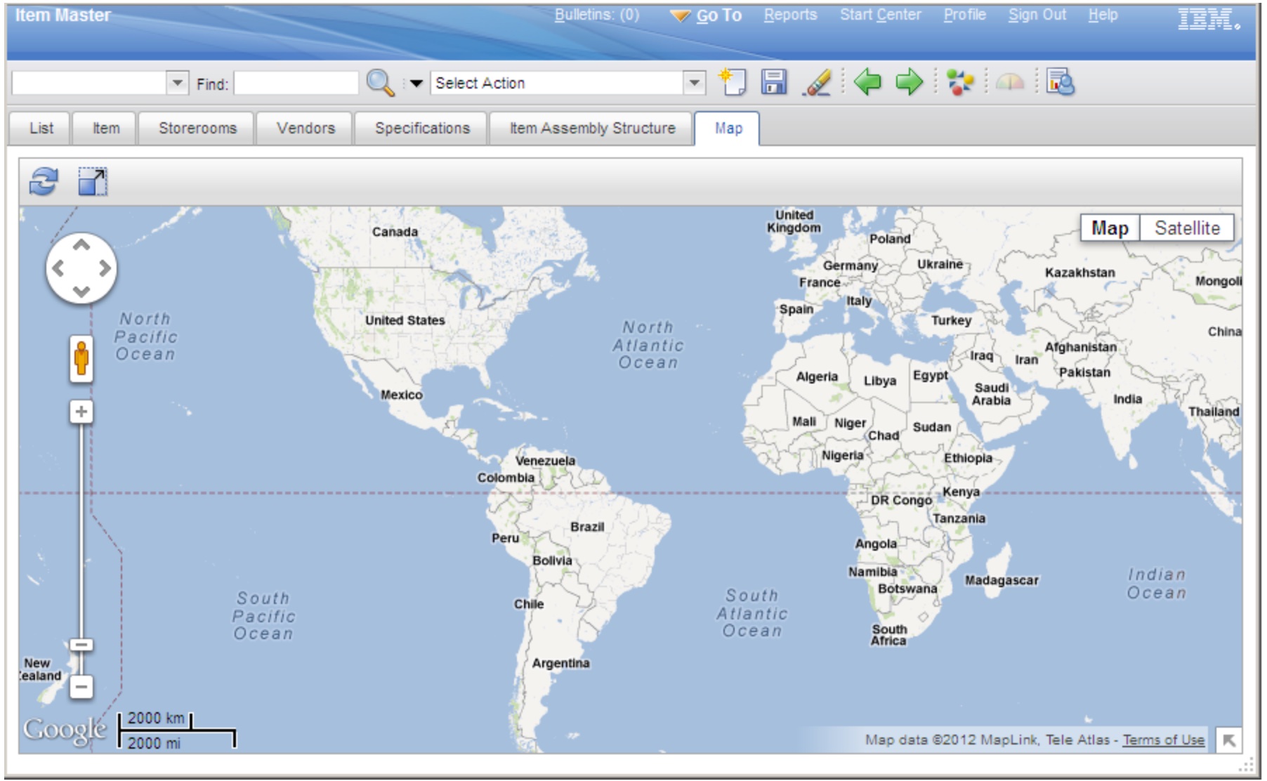Open the Vendors tab
1267x781 pixels.
pyautogui.click(x=306, y=129)
